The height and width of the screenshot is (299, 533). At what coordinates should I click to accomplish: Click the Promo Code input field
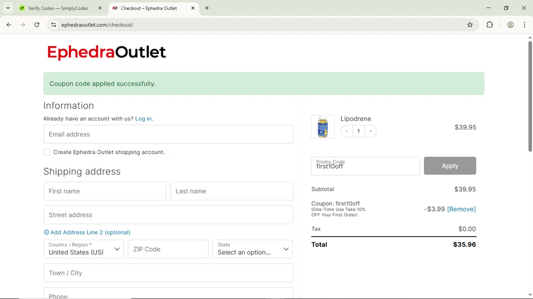pyautogui.click(x=365, y=166)
